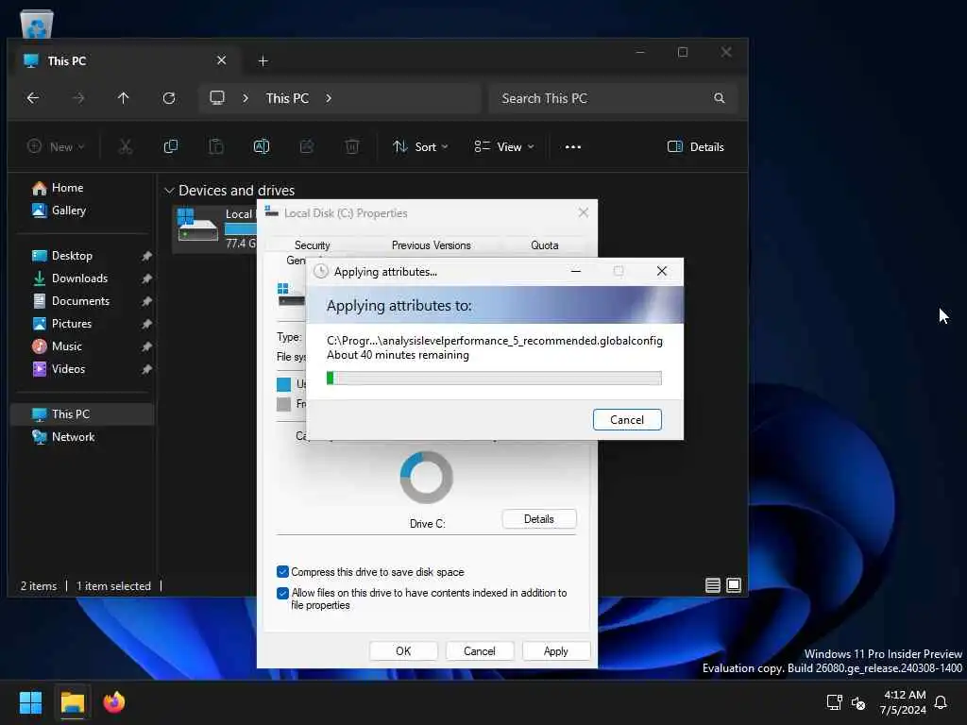The image size is (967, 725).
Task: Launch Firefox from the taskbar
Action: [113, 702]
